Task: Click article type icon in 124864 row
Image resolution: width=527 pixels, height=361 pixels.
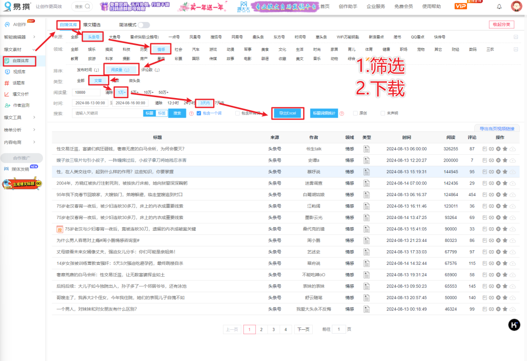Action: pyautogui.click(x=366, y=195)
